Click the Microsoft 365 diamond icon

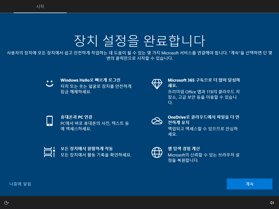157,84
